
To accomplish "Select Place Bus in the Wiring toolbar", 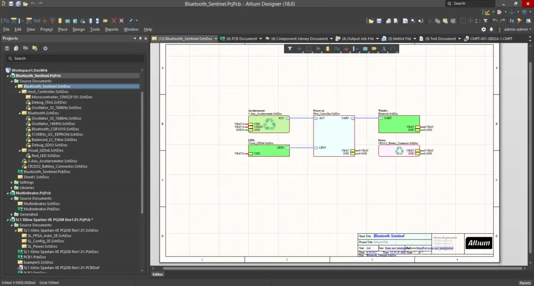I will [x=14, y=21].
